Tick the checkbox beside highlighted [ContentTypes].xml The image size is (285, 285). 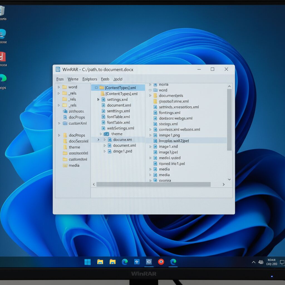(96, 88)
